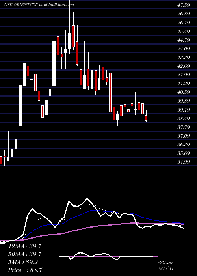Click the 50MA : 39.7 legend entry
This screenshot has height=276, width=197.
pyautogui.click(x=25, y=254)
